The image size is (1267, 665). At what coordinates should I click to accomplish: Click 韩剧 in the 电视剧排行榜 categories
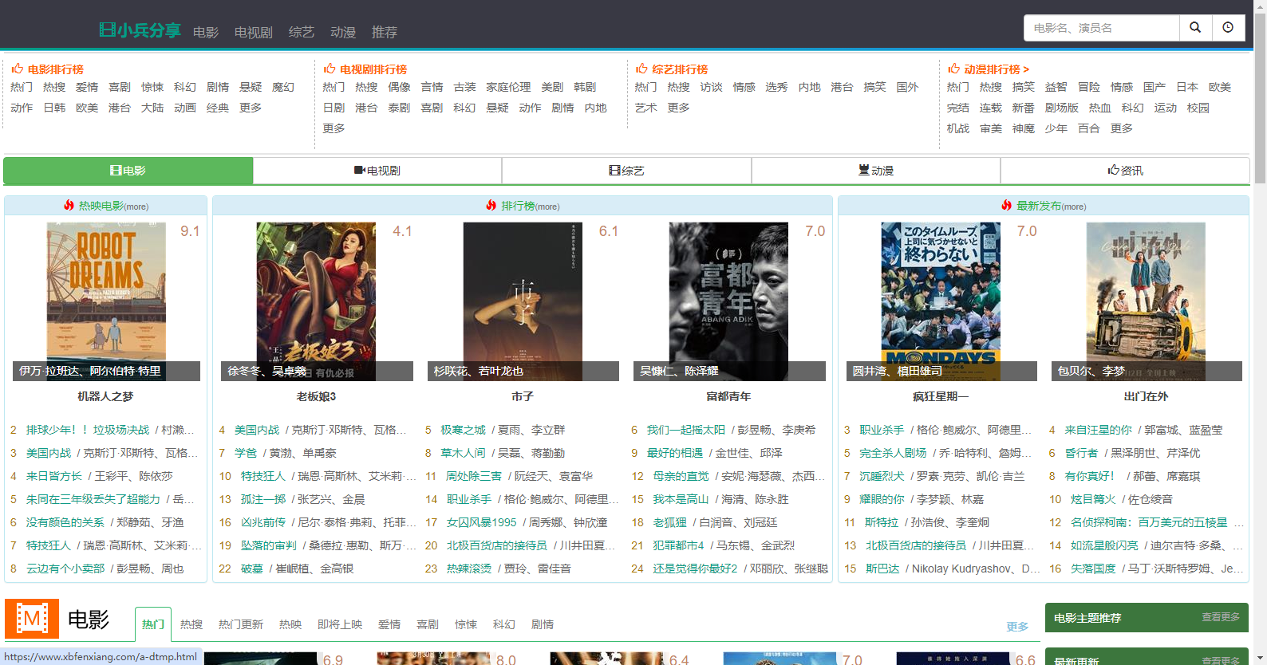[x=585, y=87]
